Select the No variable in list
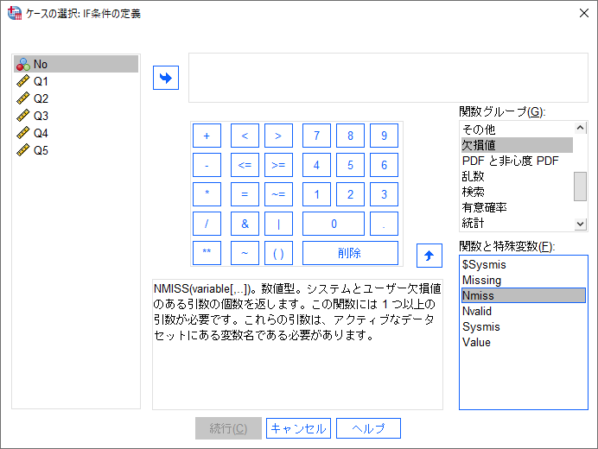 click(x=76, y=64)
